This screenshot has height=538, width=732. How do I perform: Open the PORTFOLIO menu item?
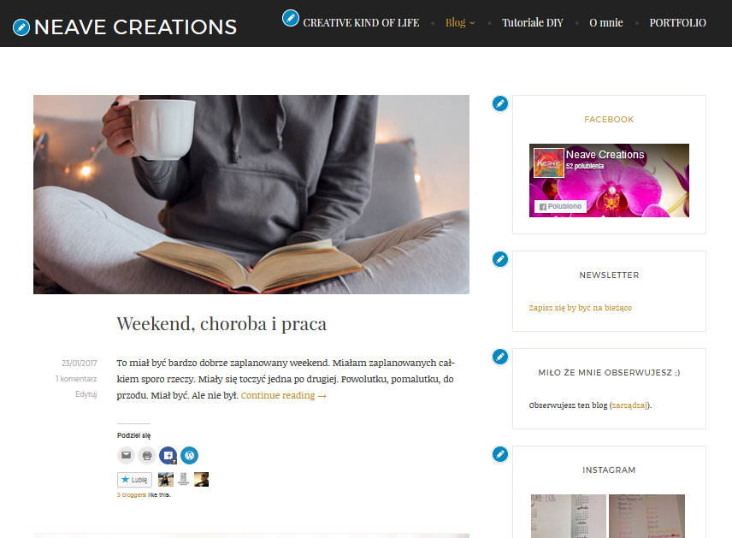pyautogui.click(x=678, y=22)
